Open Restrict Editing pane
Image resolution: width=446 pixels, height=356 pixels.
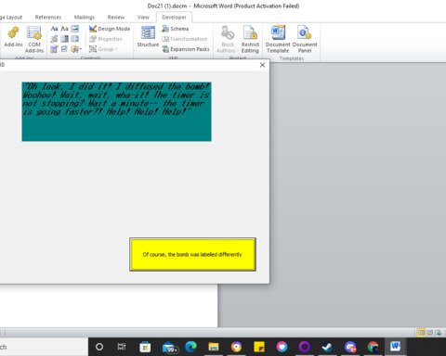pos(250,39)
